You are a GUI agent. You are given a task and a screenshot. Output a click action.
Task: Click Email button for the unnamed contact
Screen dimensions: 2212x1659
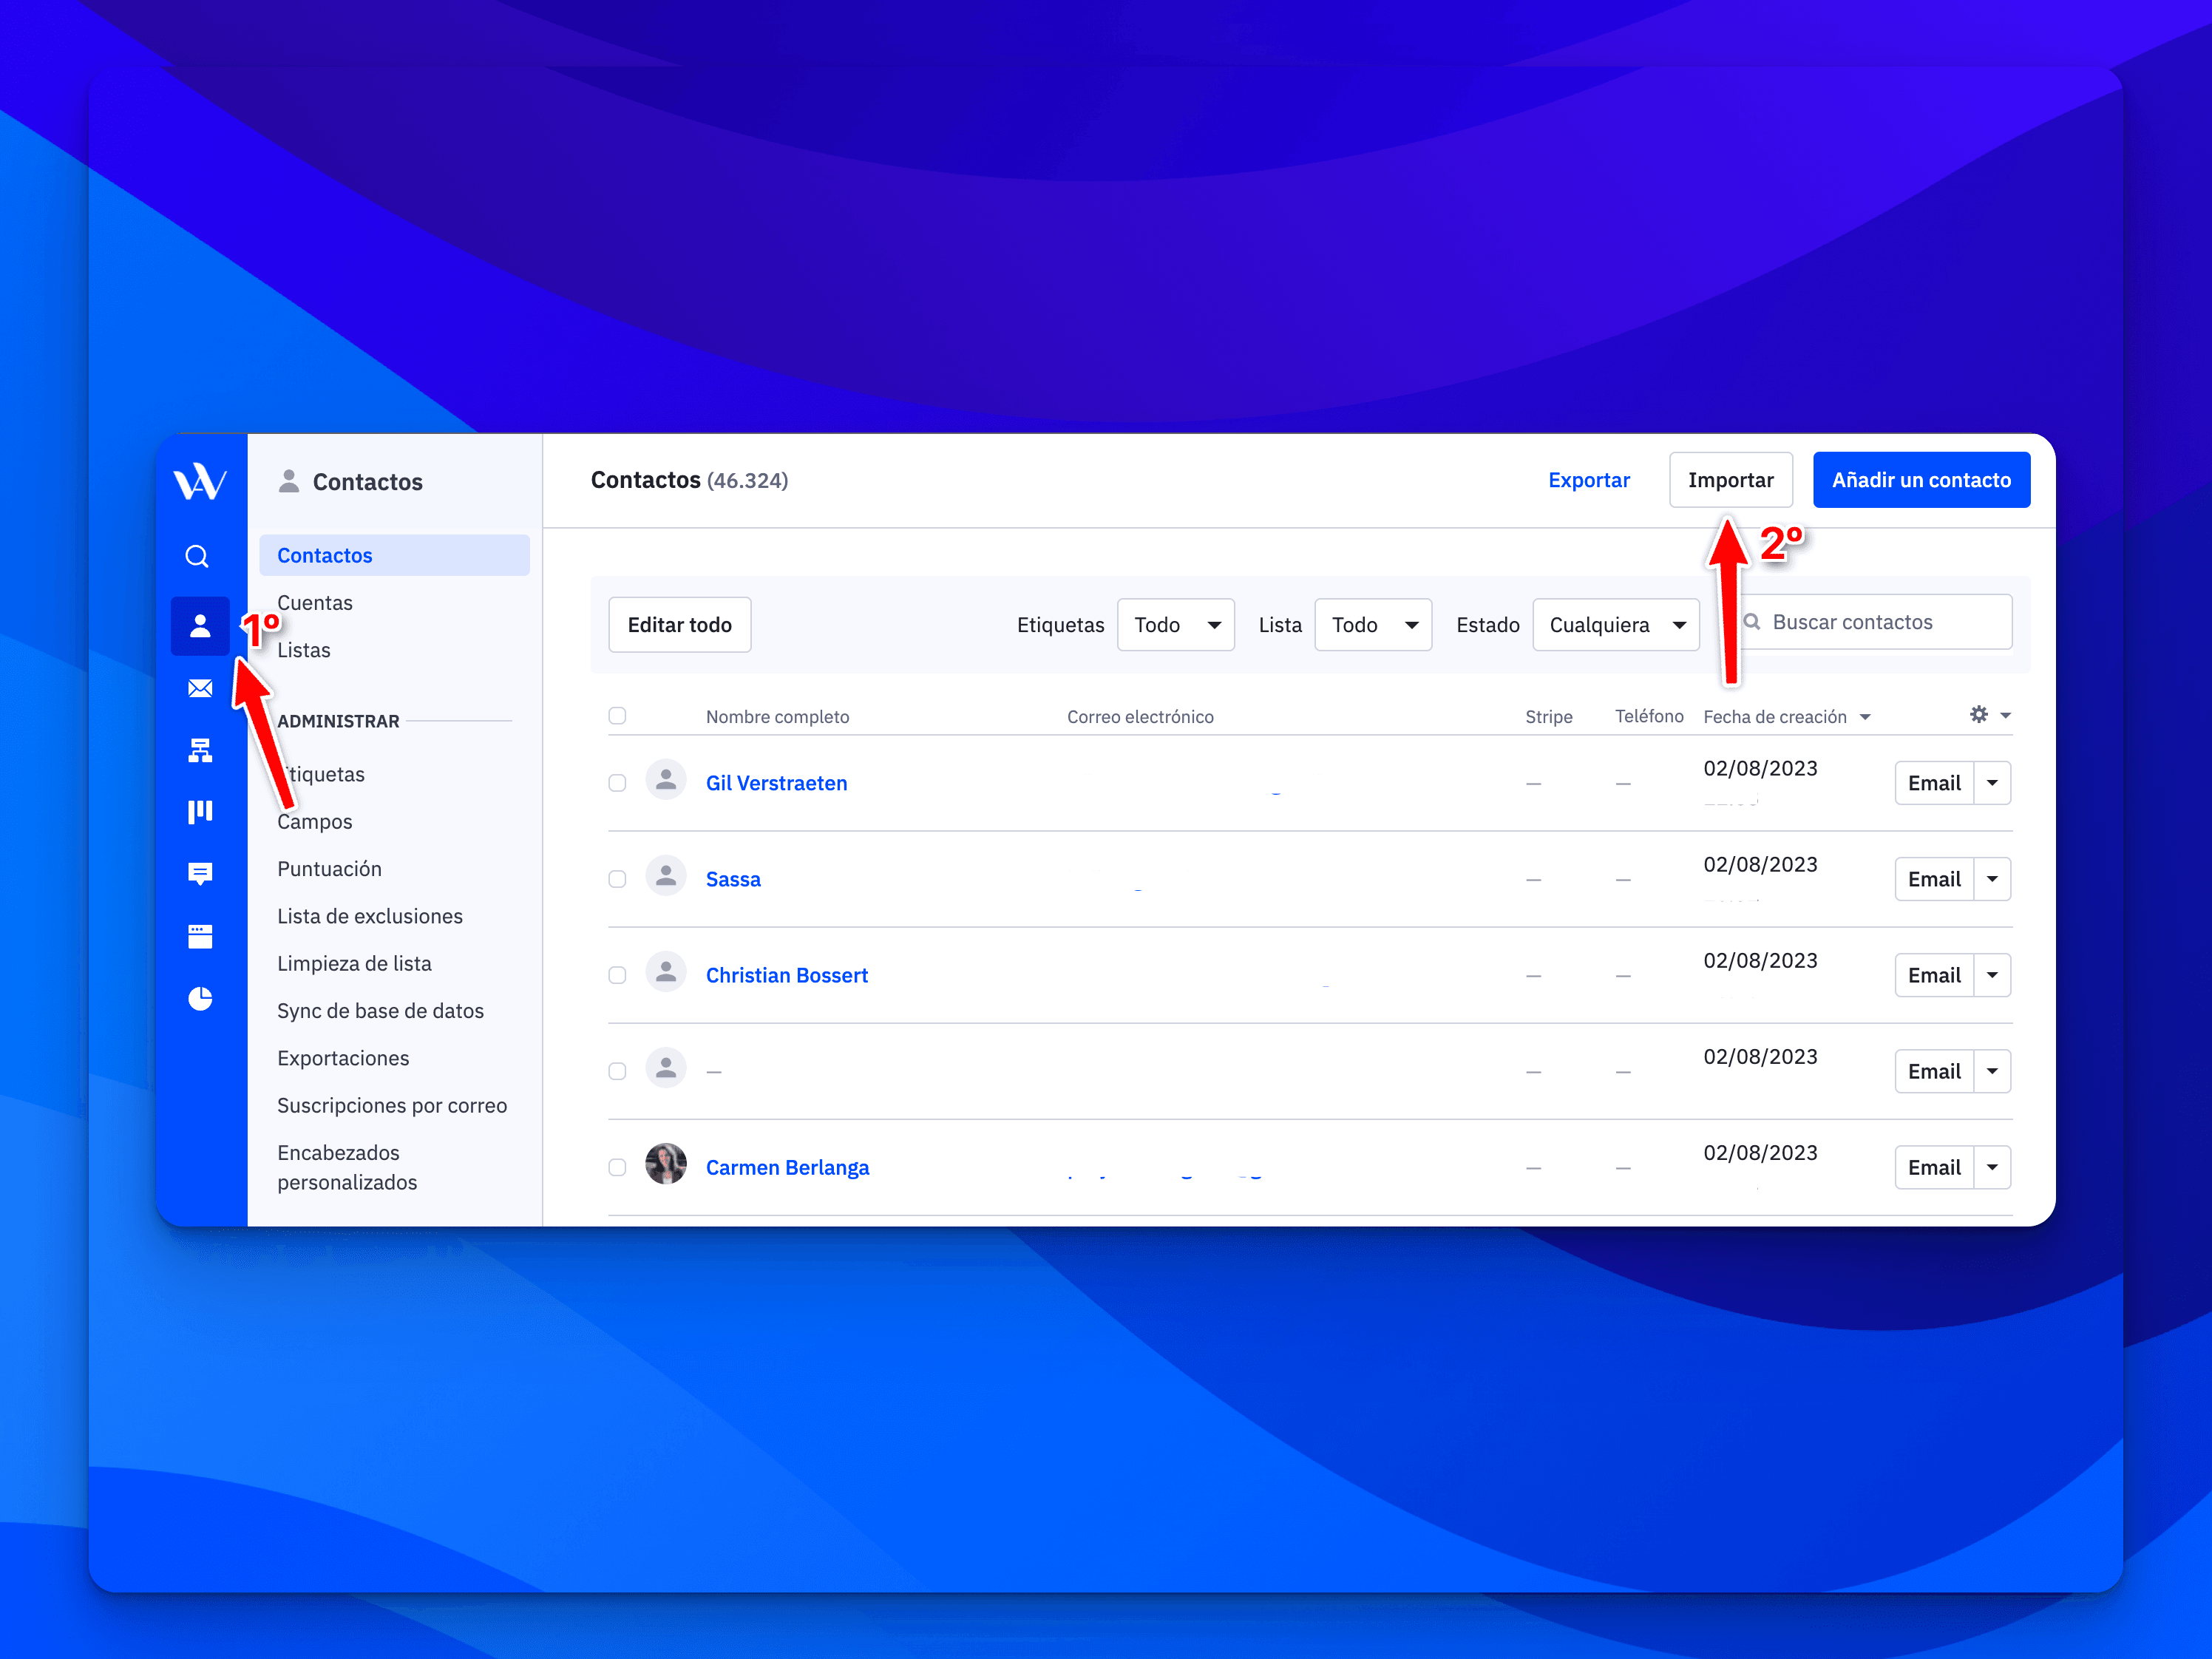[x=1934, y=1071]
